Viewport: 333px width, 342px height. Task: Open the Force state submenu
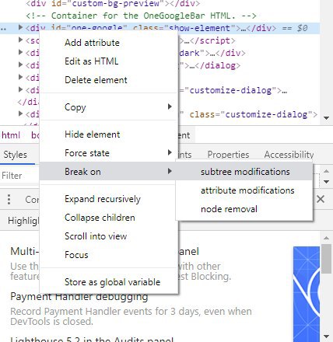coord(109,153)
